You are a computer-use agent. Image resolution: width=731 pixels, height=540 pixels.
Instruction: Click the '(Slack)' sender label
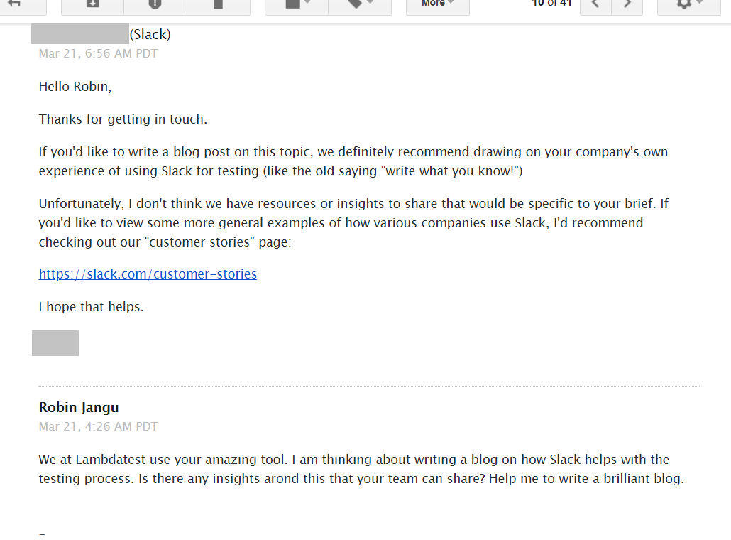(x=150, y=35)
